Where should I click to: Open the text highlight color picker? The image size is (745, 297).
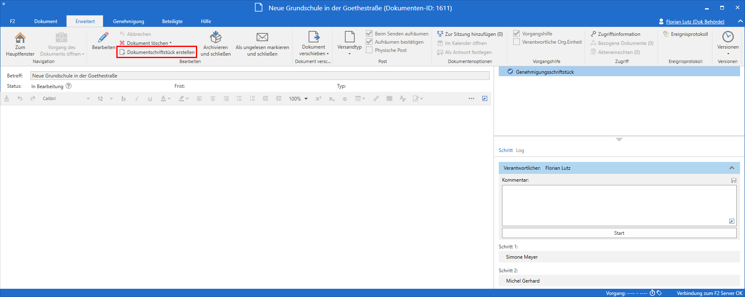[187, 99]
